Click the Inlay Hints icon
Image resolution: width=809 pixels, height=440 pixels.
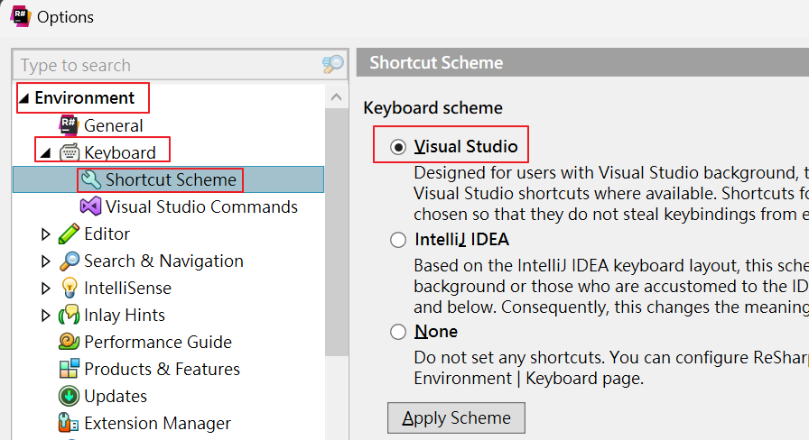coord(69,315)
